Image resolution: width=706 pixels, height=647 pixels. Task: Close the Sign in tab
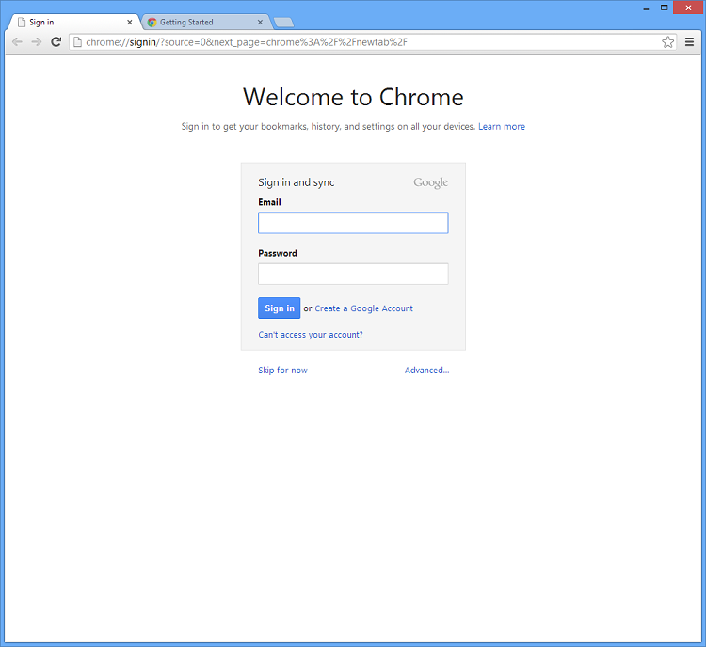pyautogui.click(x=130, y=23)
